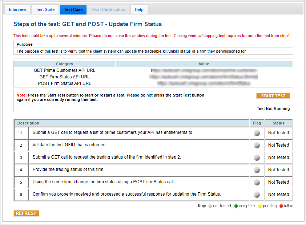Open the Test Suite tab
Image resolution: width=306 pixels, height=225 pixels.
pyautogui.click(x=45, y=9)
